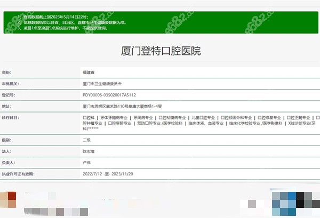Click notice line about 卫生健康委数据为准
320x218 pixels.
point(72,22)
